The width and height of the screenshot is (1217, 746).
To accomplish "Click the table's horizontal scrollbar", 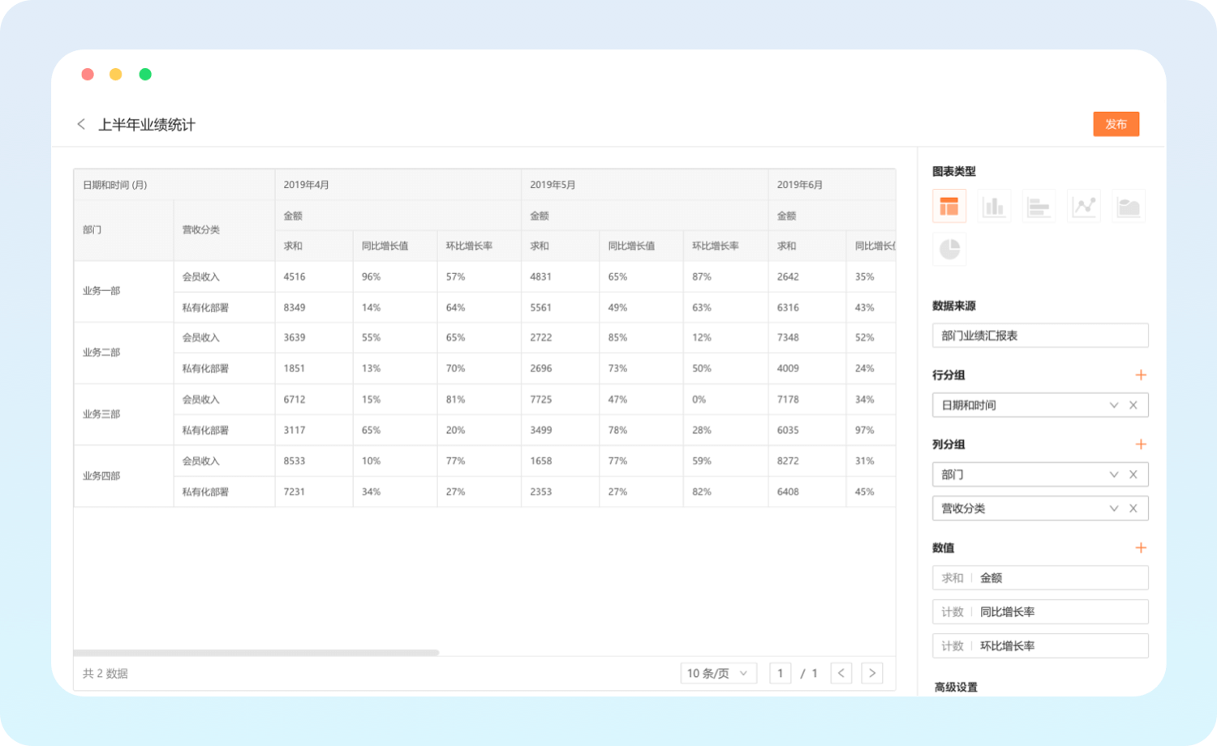I will click(256, 653).
